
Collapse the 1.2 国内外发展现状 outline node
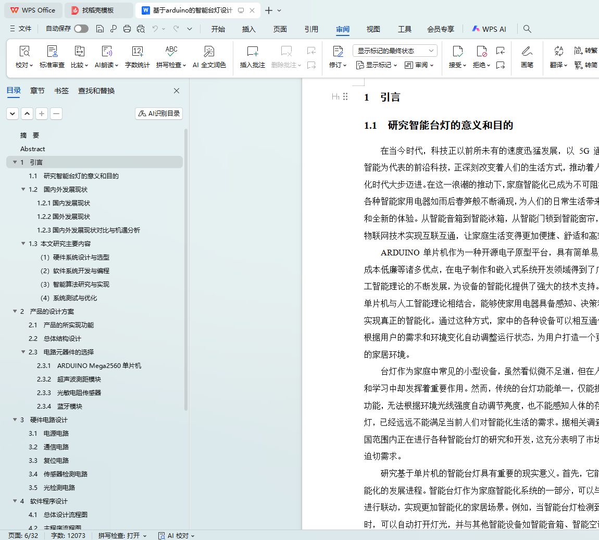click(x=23, y=190)
